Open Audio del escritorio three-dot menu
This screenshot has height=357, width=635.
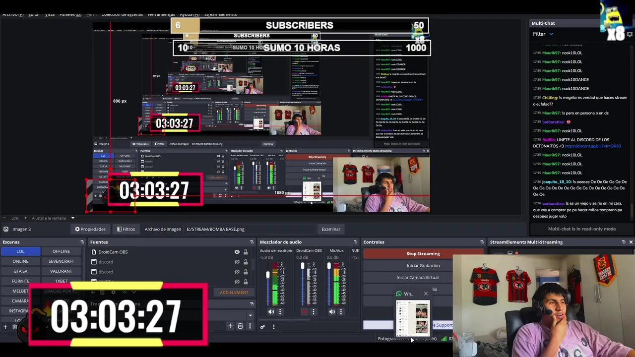click(x=280, y=312)
